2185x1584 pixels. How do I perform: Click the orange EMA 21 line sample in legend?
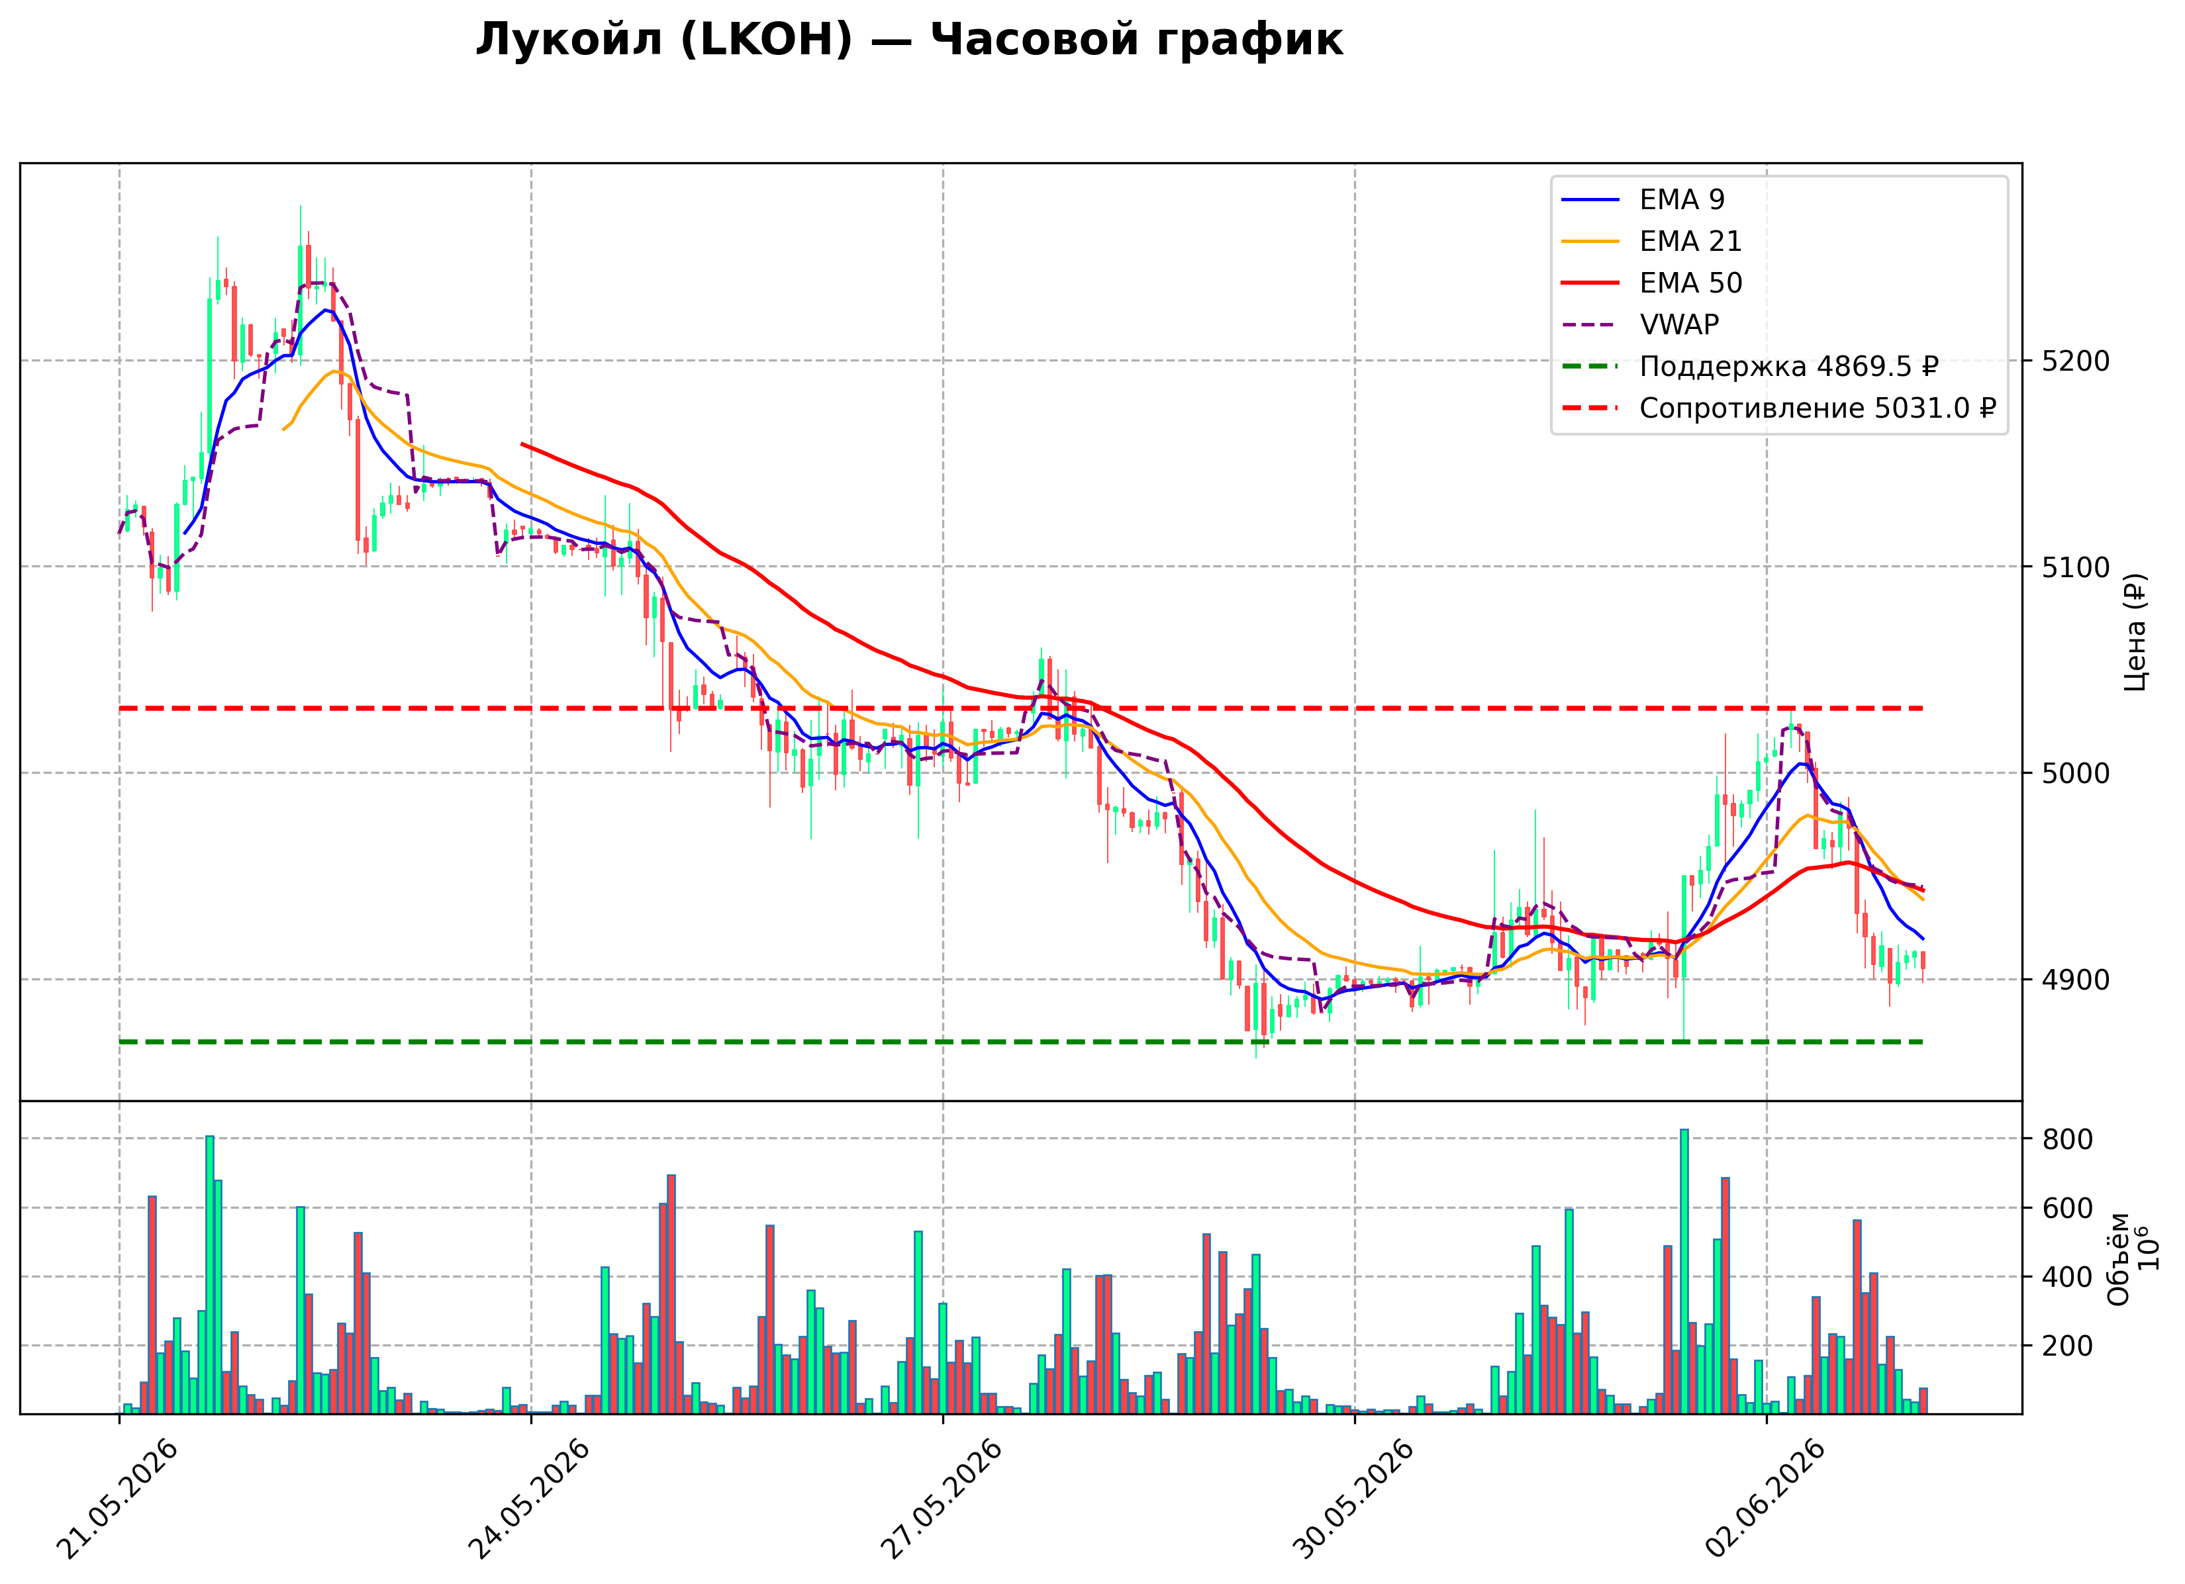pos(1590,241)
